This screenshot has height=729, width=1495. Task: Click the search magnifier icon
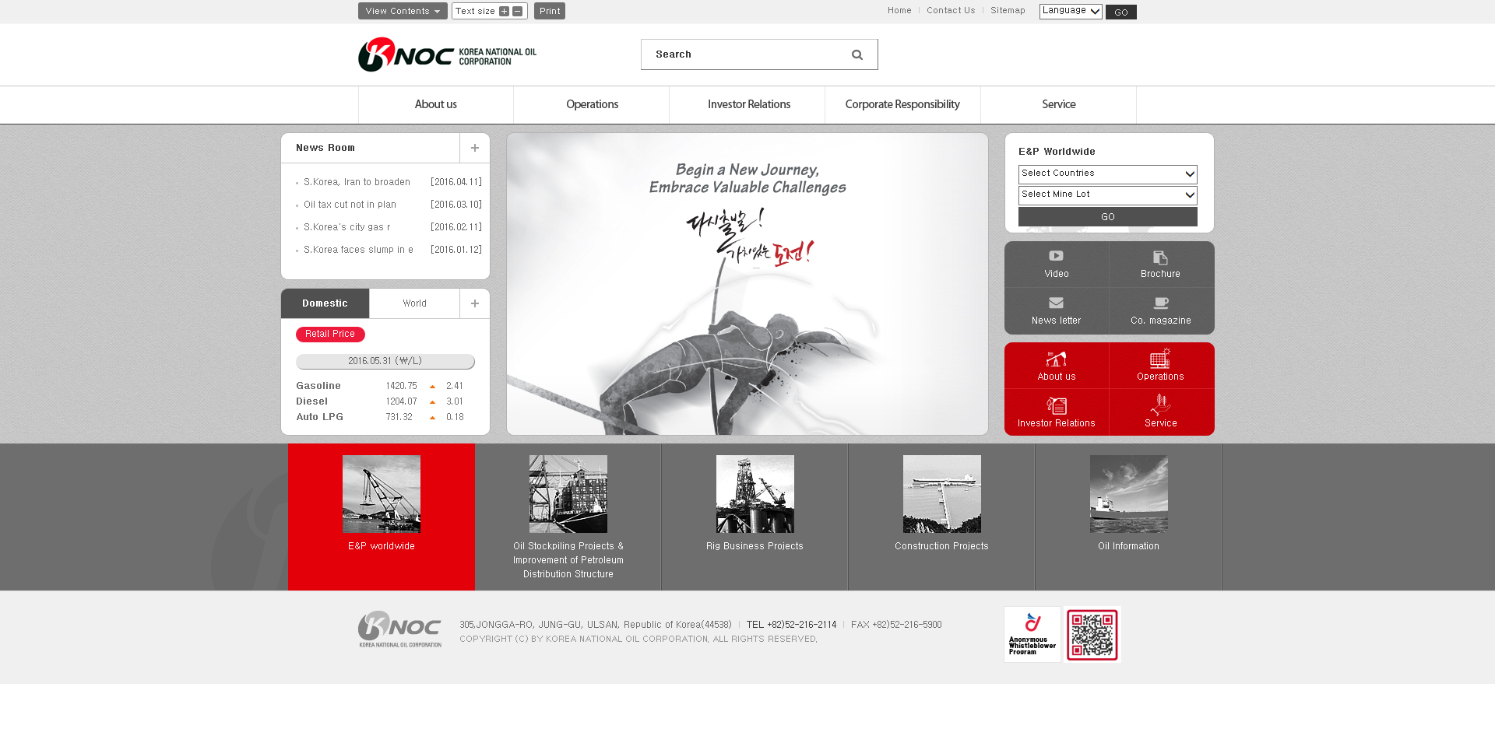click(x=857, y=55)
